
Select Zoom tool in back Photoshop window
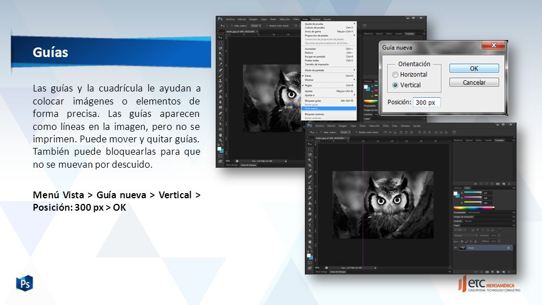pos(221,141)
